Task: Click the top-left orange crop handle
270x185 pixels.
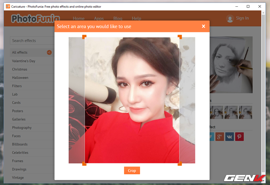Action: pyautogui.click(x=84, y=37)
